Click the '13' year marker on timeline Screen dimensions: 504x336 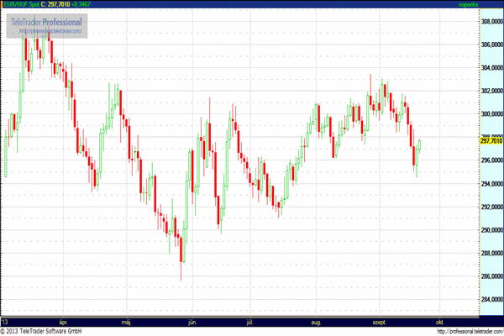[5, 321]
